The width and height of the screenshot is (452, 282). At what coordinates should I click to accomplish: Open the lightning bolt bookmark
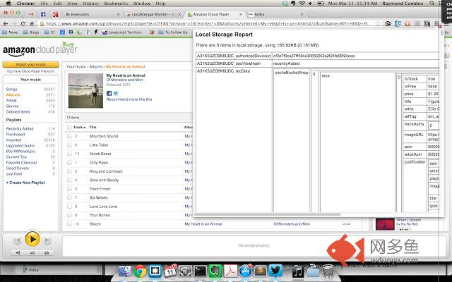click(96, 32)
